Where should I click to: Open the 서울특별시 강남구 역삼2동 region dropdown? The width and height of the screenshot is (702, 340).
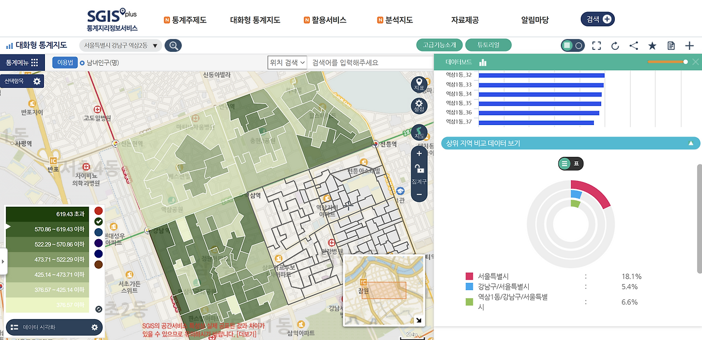point(121,46)
